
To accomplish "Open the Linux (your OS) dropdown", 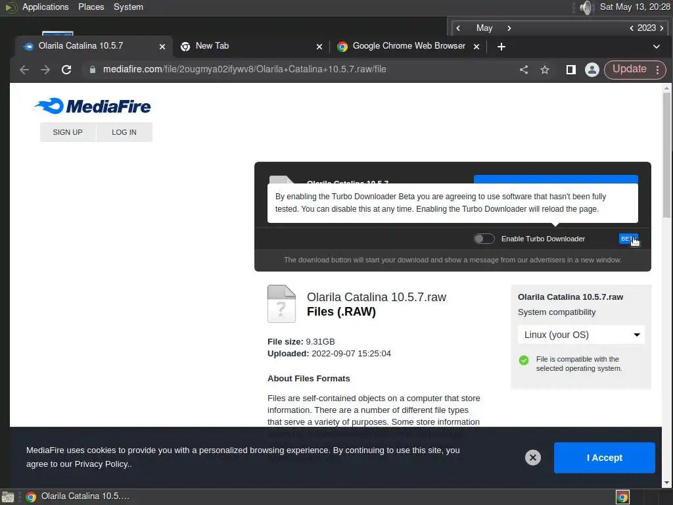I will click(x=581, y=335).
